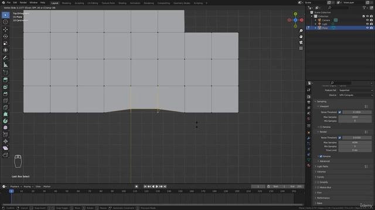
Task: Select the Select Box tool
Action: [5, 15]
